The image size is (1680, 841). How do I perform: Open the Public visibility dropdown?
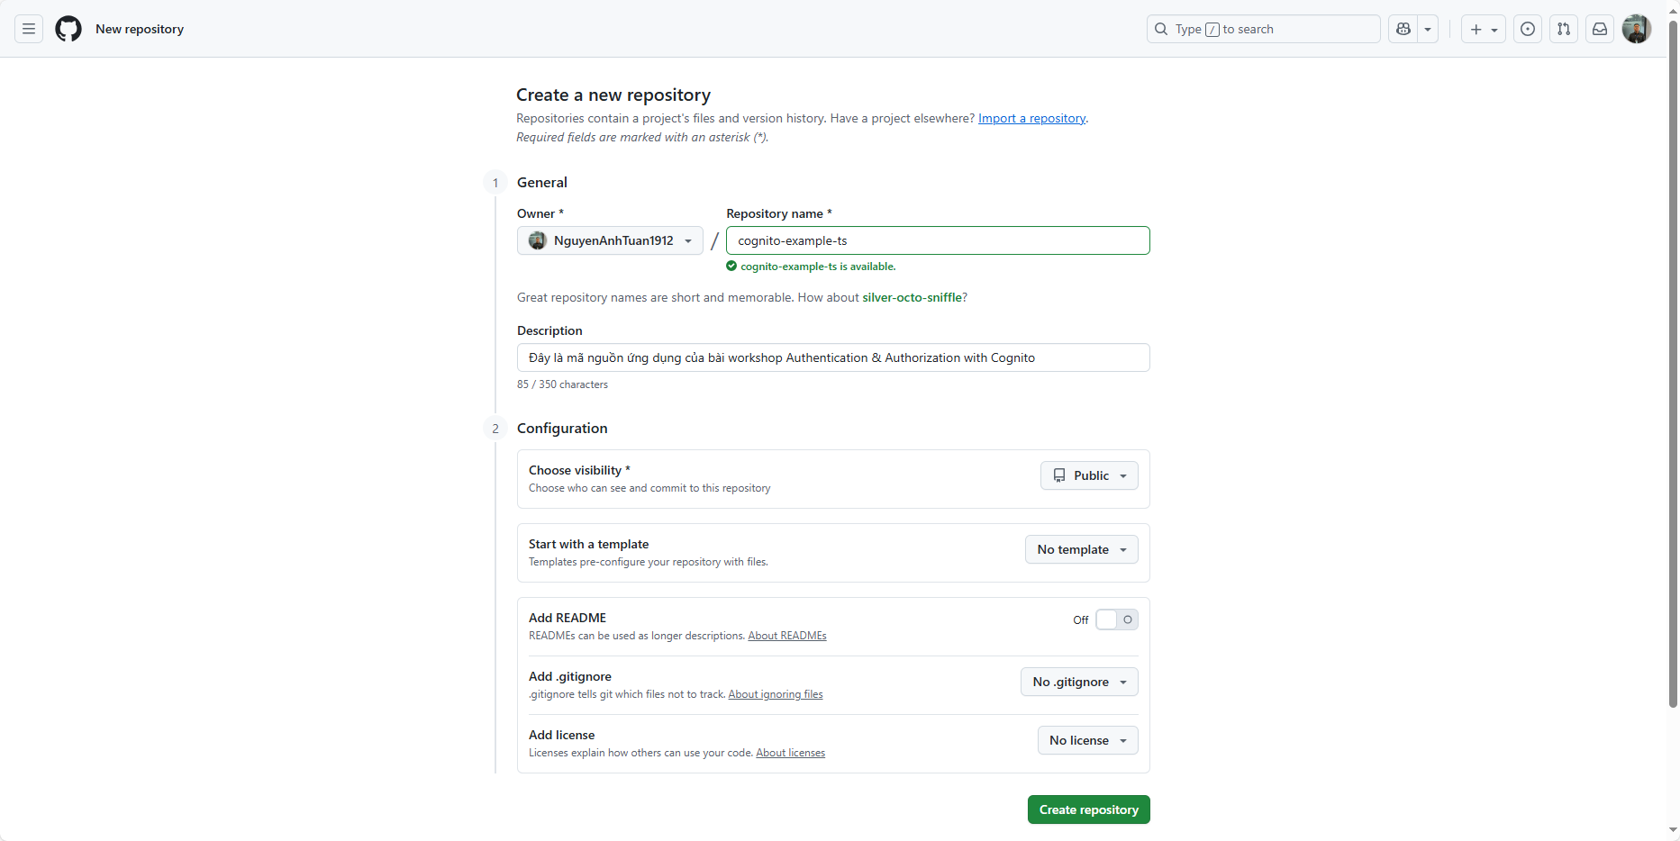1089,475
